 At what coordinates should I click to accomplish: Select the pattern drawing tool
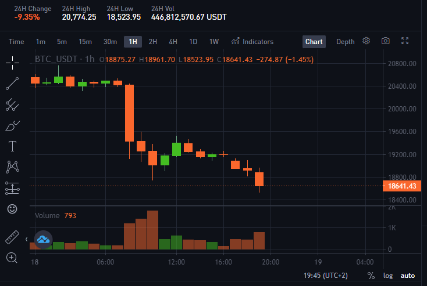(x=12, y=166)
